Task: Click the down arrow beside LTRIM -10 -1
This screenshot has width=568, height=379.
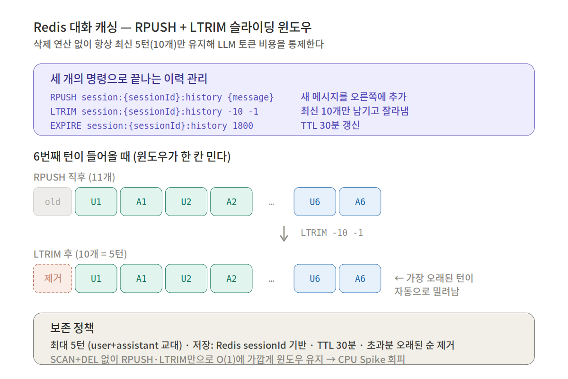Action: (284, 233)
